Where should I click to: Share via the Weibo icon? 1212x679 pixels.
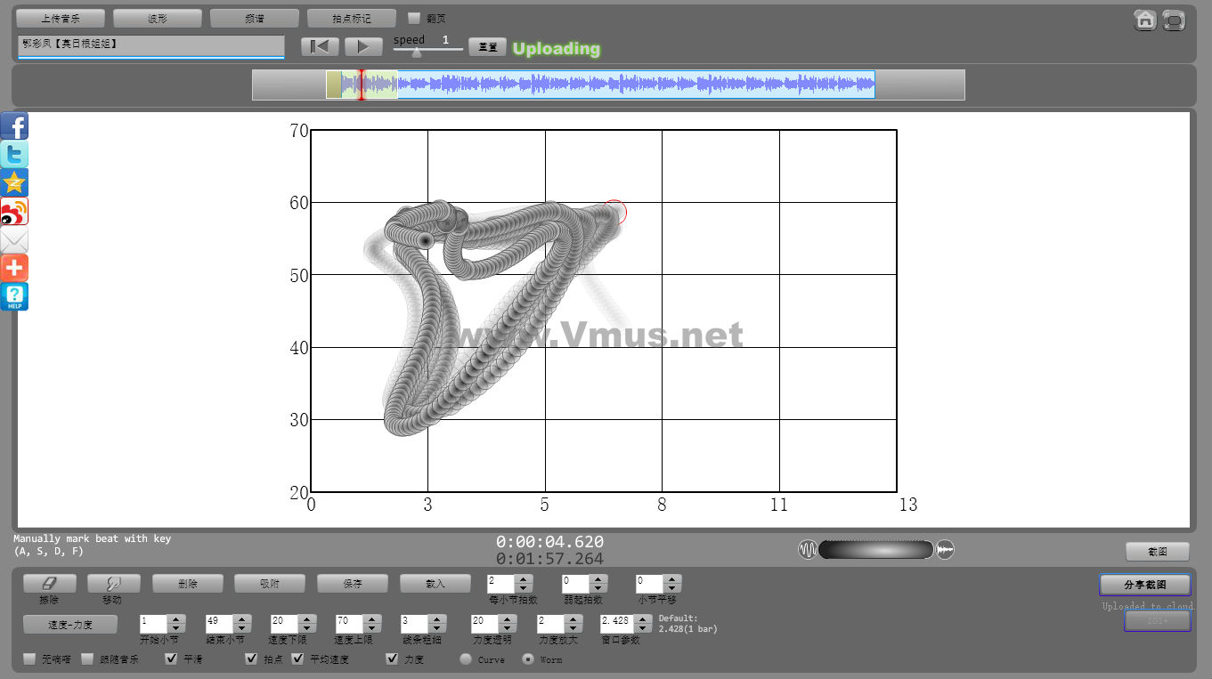[x=14, y=212]
